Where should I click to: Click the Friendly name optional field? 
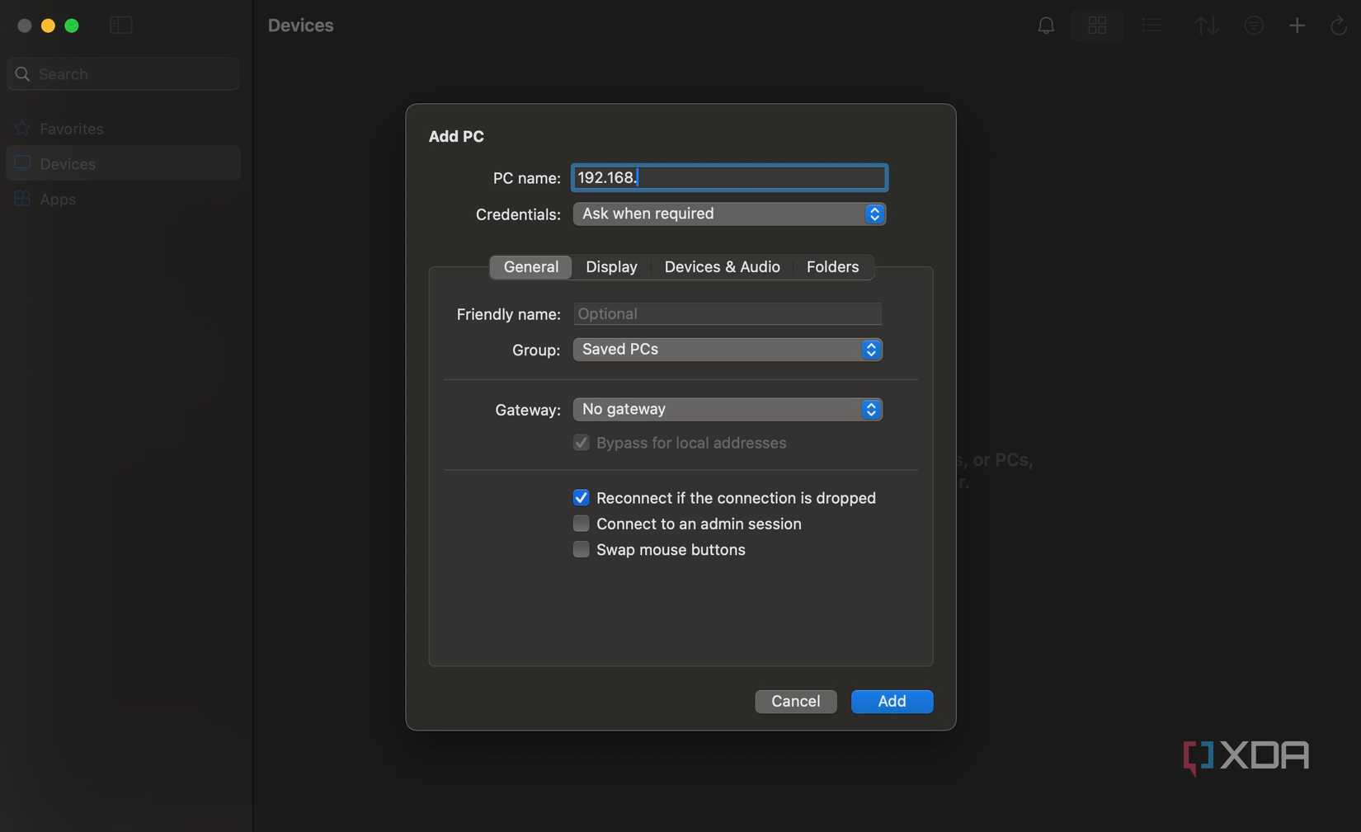pos(726,313)
